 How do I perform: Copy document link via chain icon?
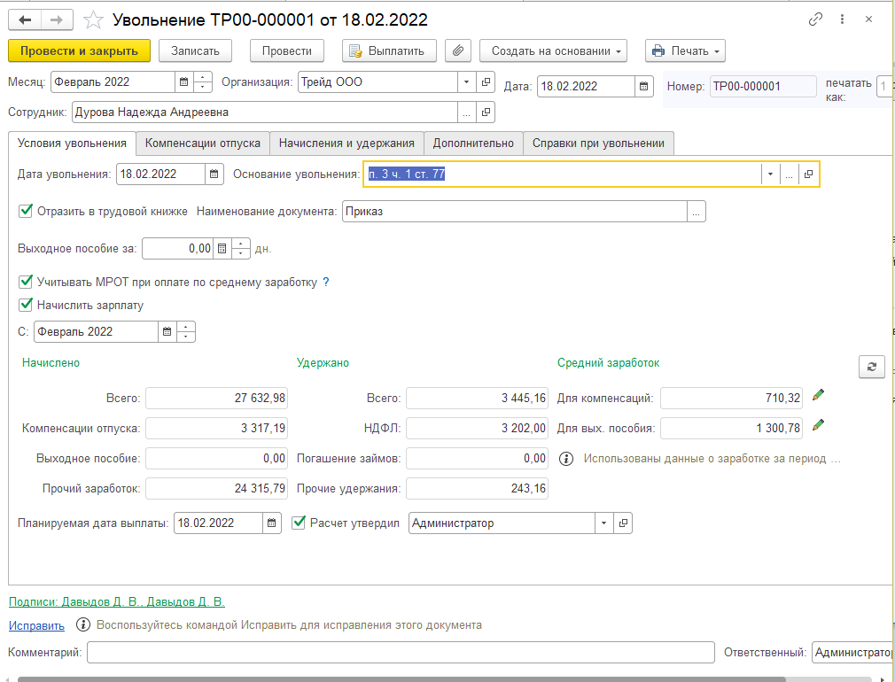click(815, 19)
